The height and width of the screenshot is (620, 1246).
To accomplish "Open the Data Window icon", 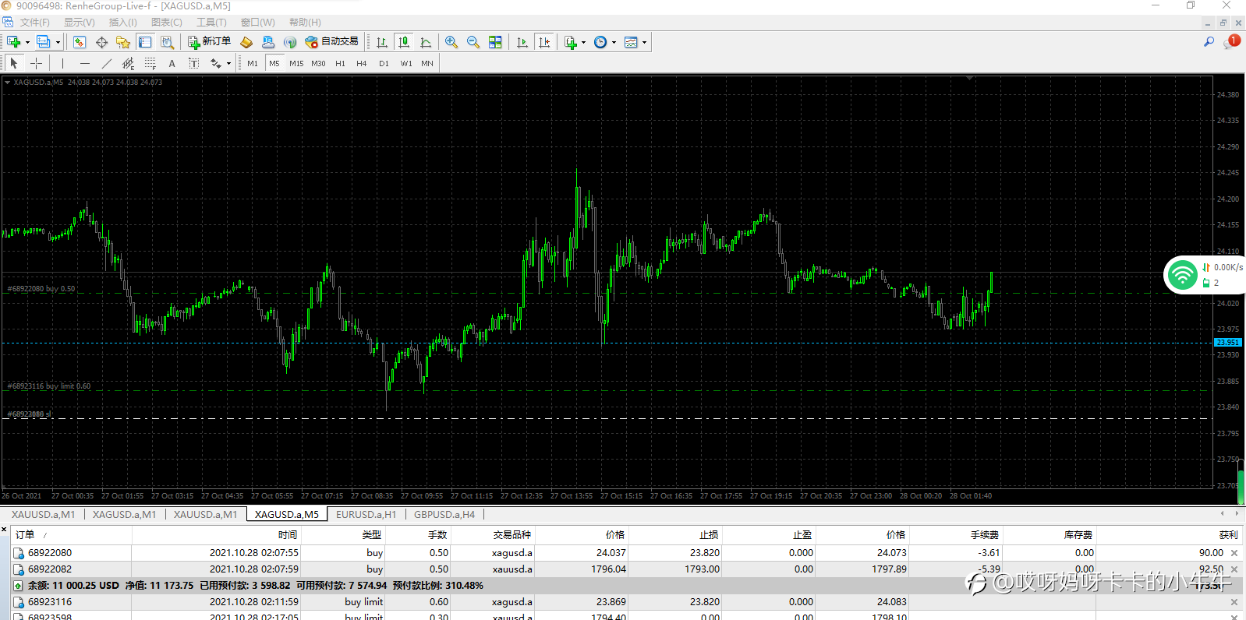I will (101, 42).
